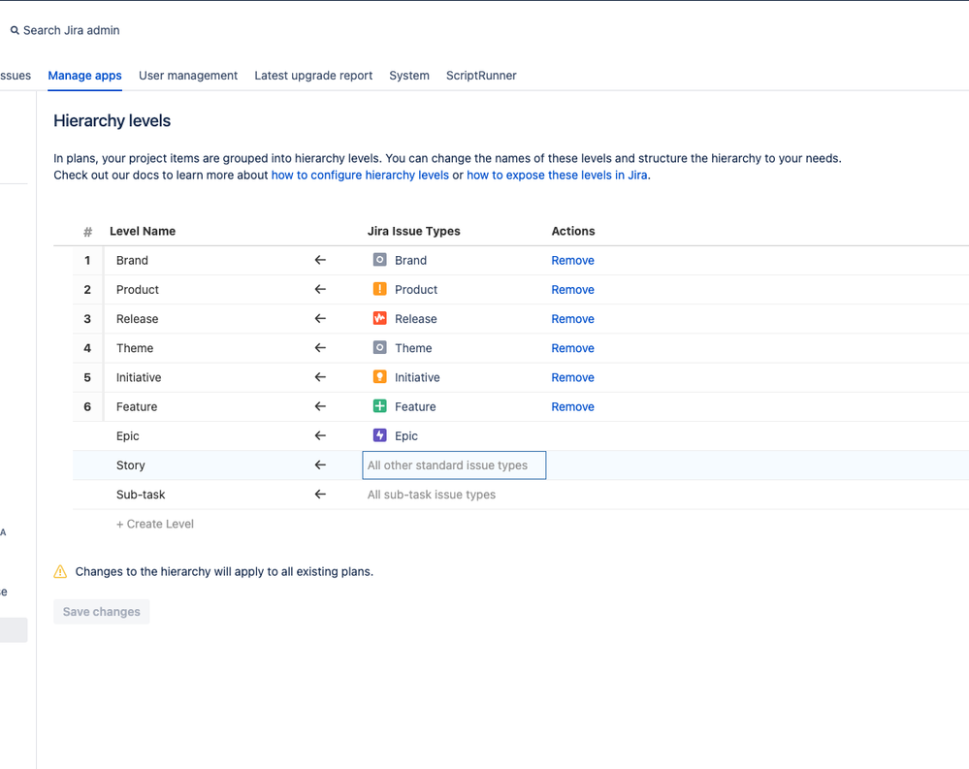This screenshot has height=769, width=969.
Task: Click the arrow in the Epic row
Action: tap(320, 435)
